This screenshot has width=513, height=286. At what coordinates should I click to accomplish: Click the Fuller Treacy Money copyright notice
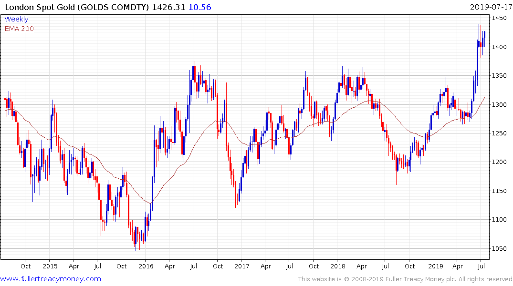click(x=405, y=279)
